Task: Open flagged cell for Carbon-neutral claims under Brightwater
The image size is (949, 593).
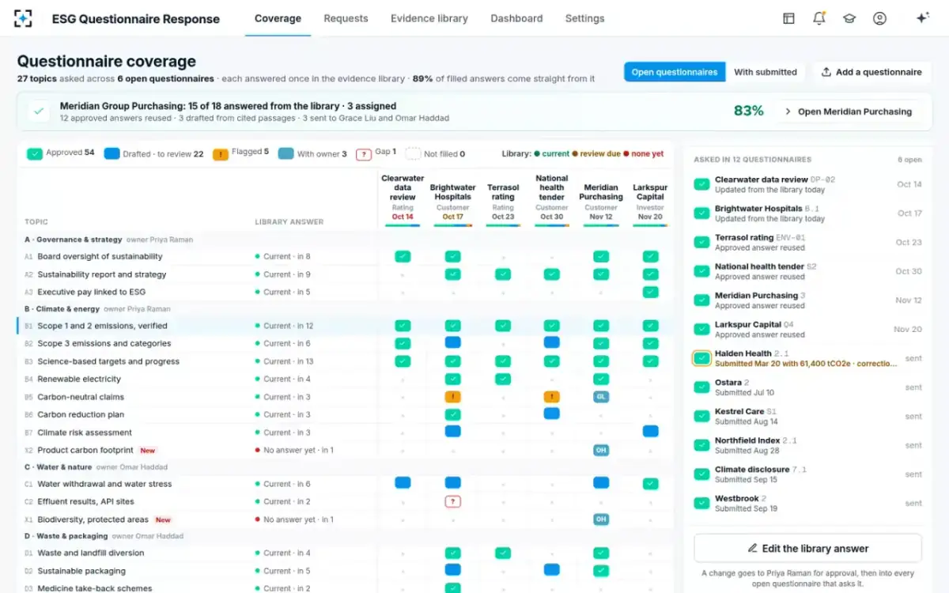Action: click(x=452, y=397)
